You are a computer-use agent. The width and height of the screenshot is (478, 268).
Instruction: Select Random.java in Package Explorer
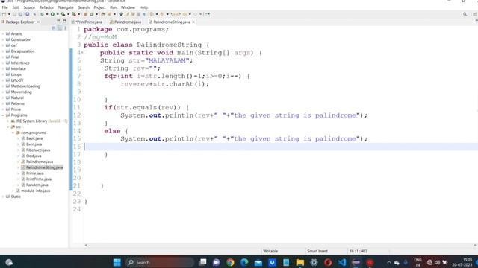pos(37,185)
